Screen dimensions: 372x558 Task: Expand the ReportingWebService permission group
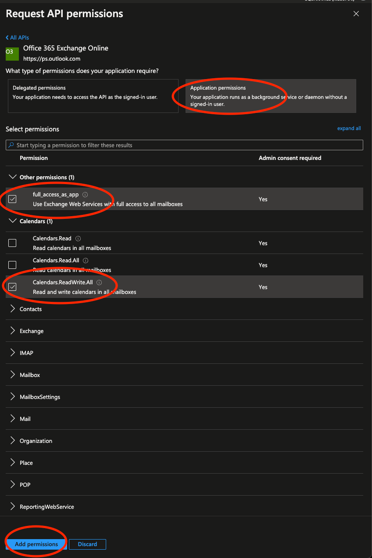point(12,506)
